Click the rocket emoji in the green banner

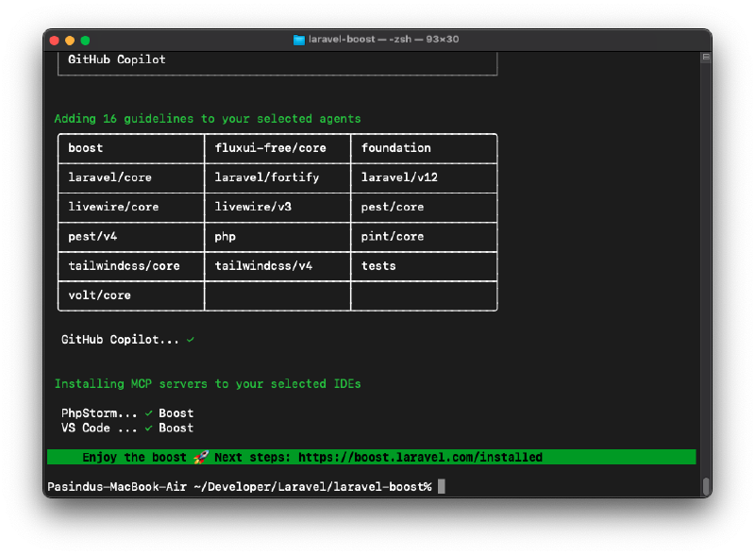pos(200,457)
